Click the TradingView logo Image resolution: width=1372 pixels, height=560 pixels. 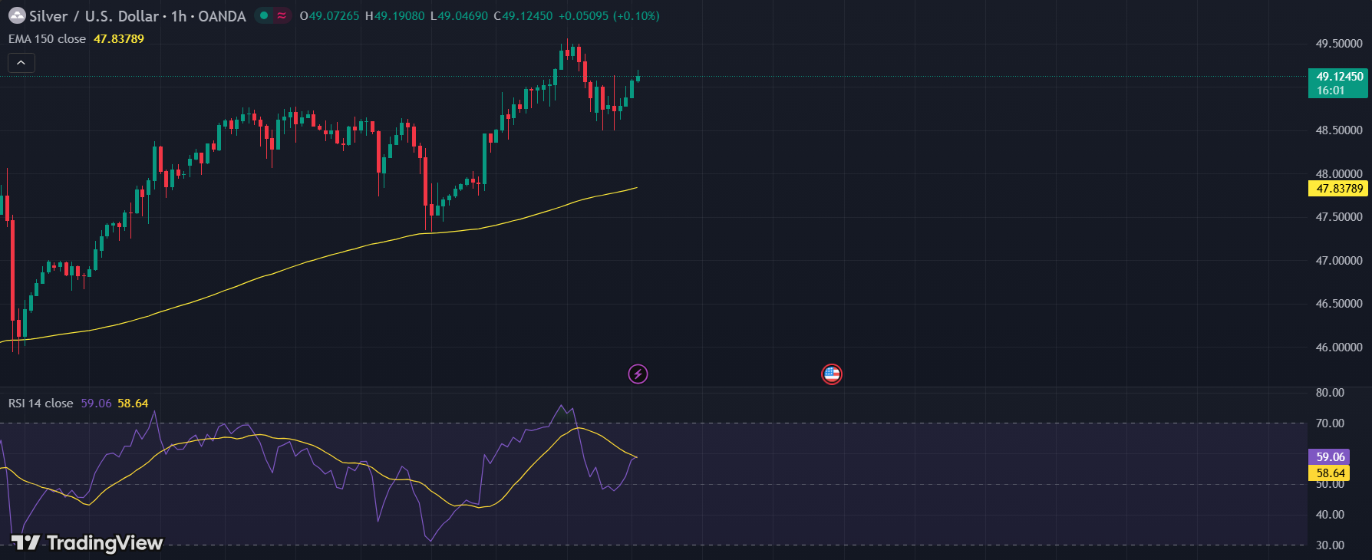point(87,543)
